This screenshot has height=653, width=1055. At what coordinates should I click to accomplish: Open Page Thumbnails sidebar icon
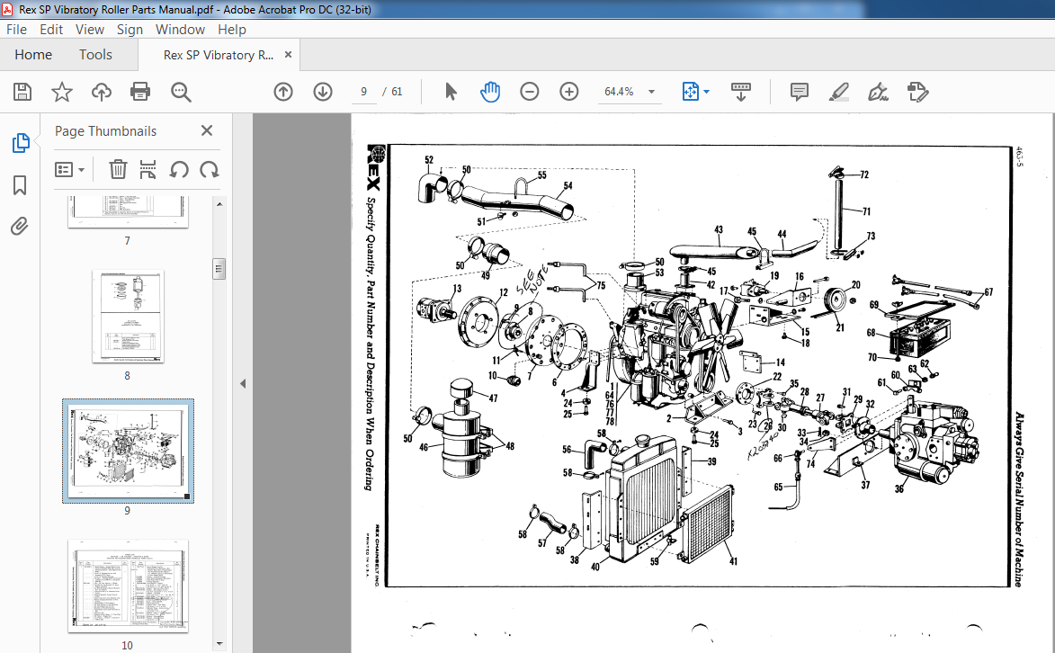(x=20, y=143)
